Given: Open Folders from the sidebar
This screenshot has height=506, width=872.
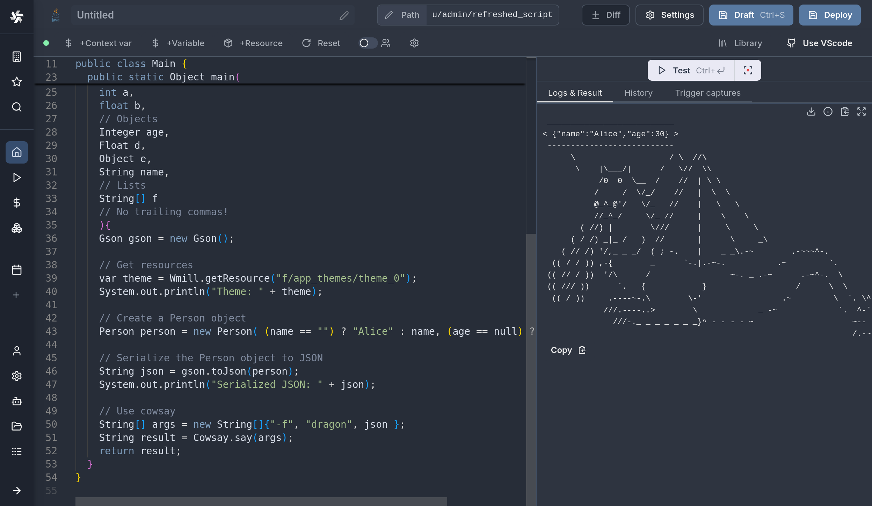Looking at the screenshot, I should [16, 426].
